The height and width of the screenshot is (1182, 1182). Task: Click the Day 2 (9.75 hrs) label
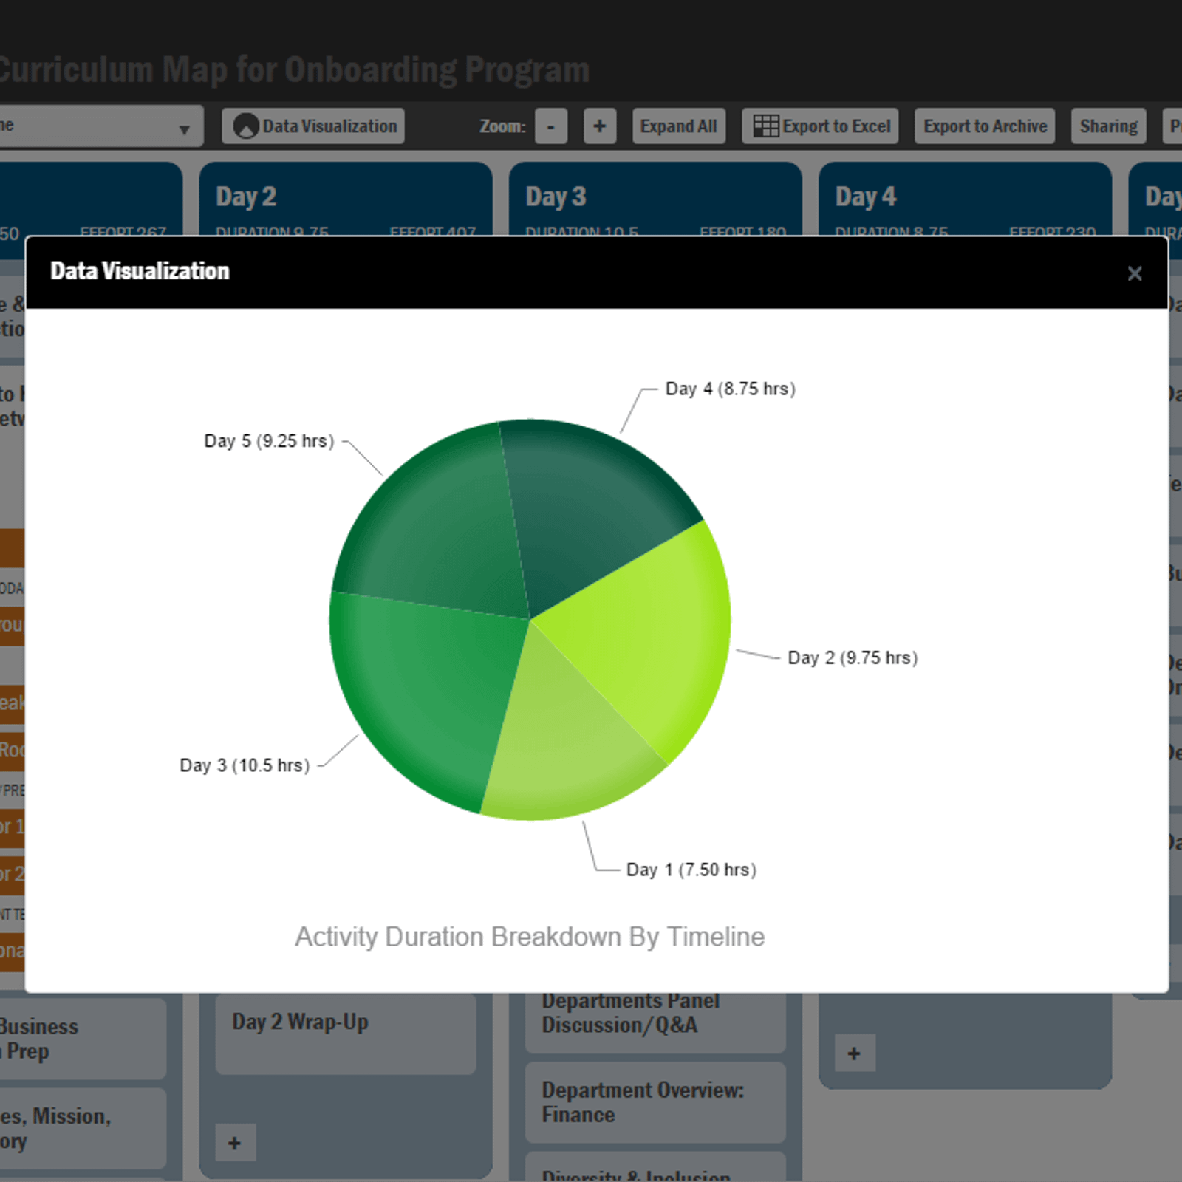click(853, 658)
